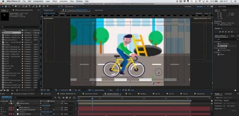Create new composition from Project panel footer
239x116 pixels.
[x=7, y=90]
